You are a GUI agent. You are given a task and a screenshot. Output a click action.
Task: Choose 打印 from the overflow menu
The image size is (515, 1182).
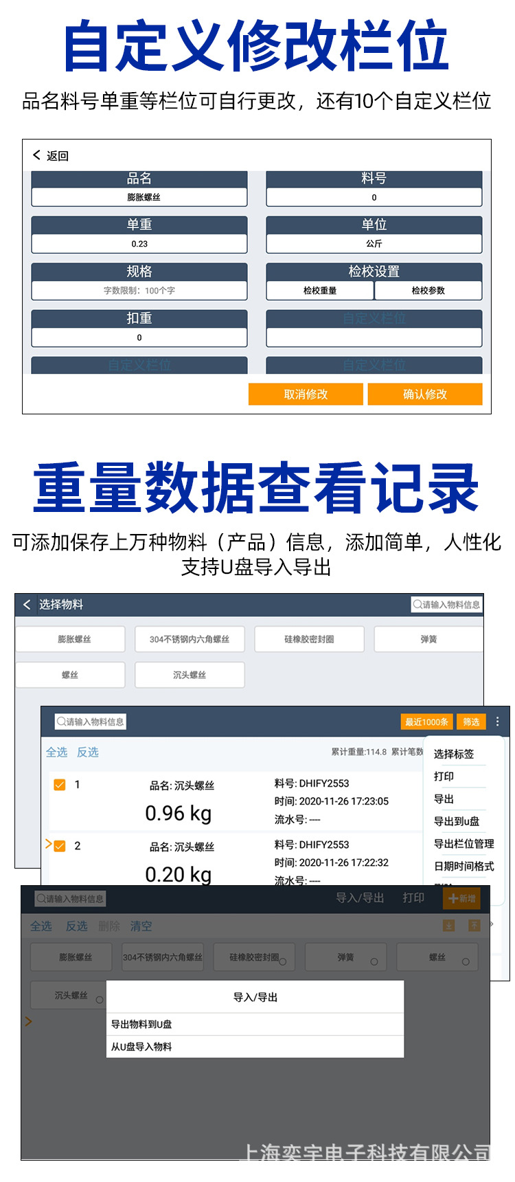coord(444,776)
